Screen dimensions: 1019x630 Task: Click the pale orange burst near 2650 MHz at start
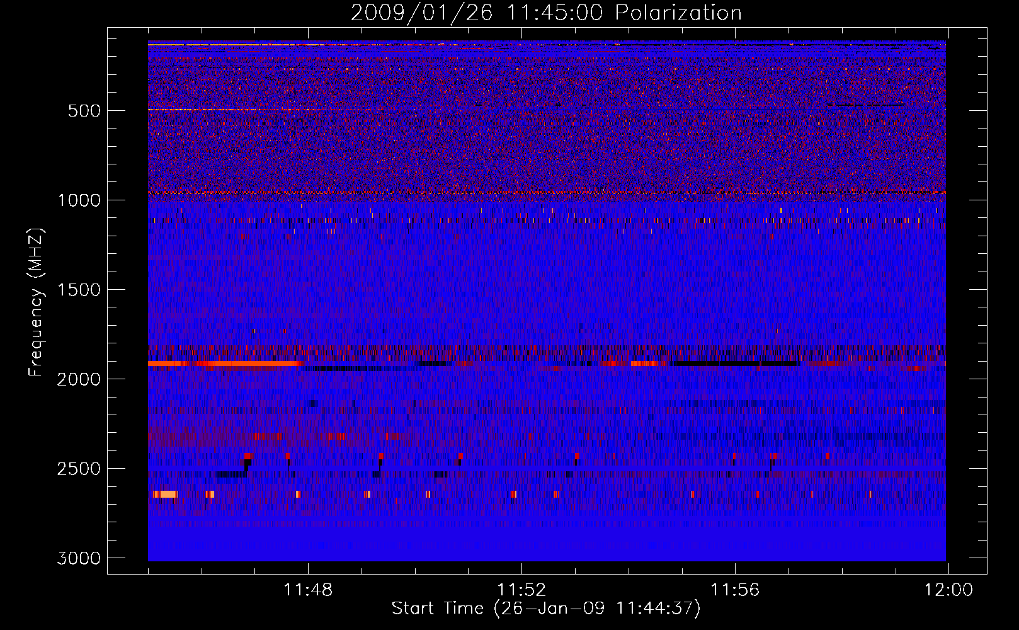(x=165, y=495)
